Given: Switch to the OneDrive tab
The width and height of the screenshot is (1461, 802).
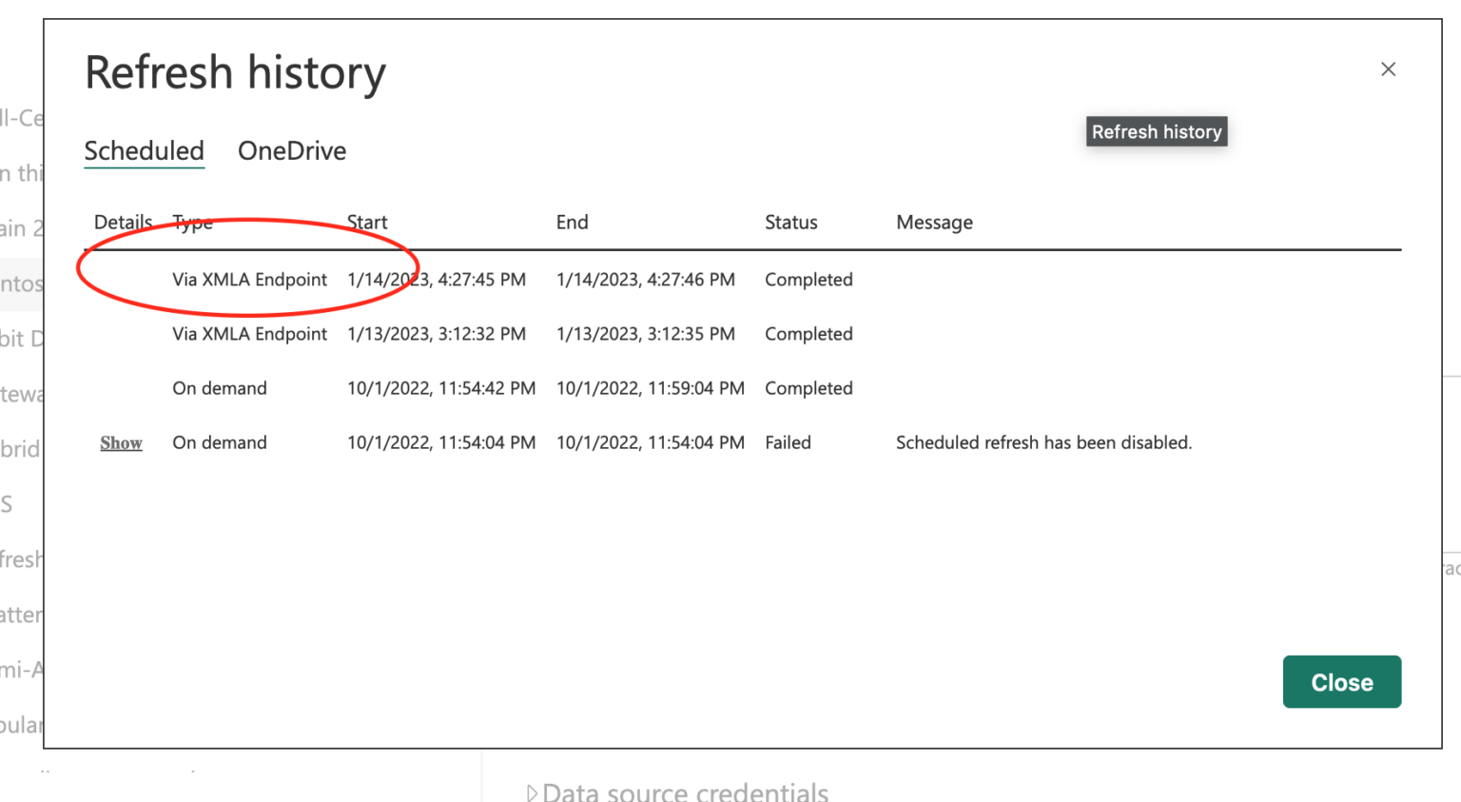Looking at the screenshot, I should pyautogui.click(x=292, y=150).
